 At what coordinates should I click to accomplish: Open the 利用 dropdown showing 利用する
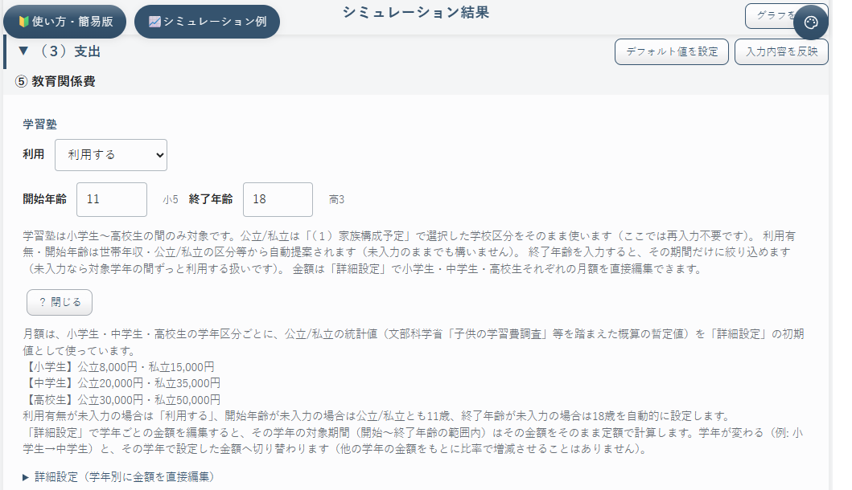coord(111,155)
